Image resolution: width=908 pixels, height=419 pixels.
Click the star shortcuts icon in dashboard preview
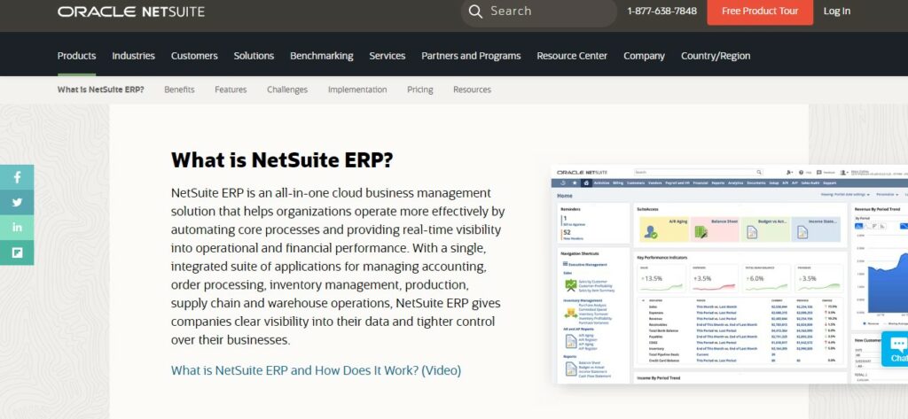pyautogui.click(x=575, y=182)
